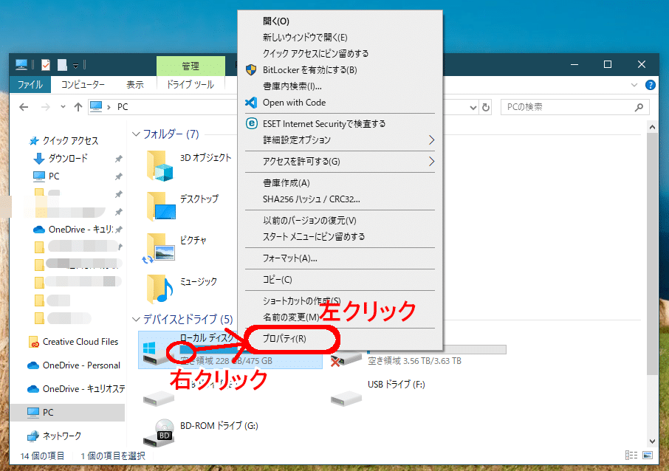
Task: Click the 管理 contextual tab header
Action: point(191,66)
